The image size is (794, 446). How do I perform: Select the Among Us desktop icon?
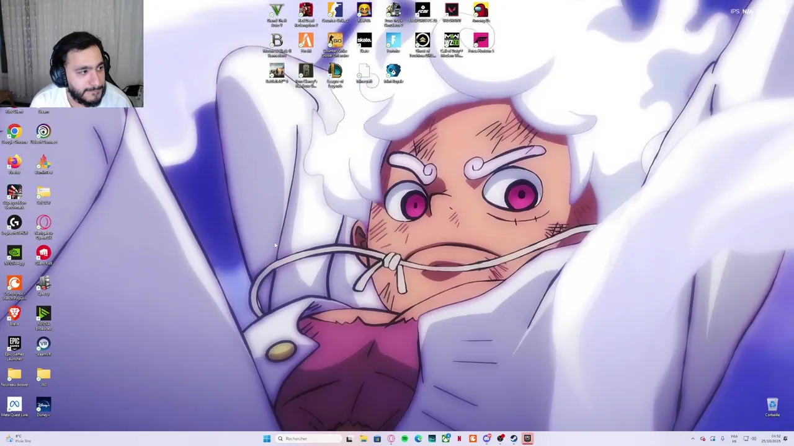click(481, 12)
